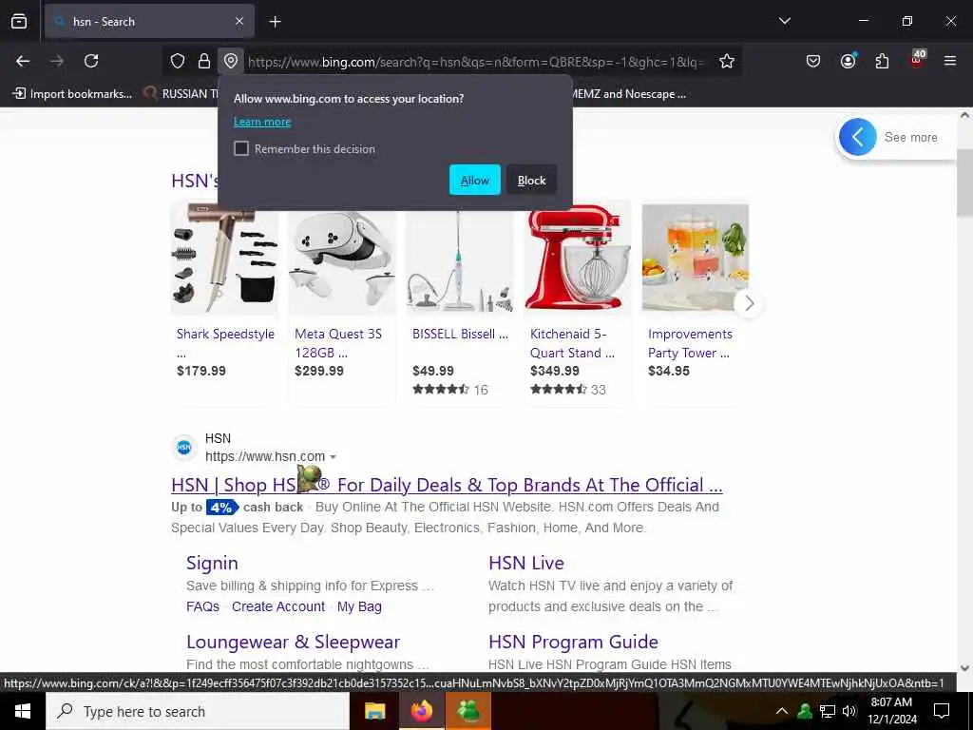Check Remember this decision checkbox
Image resolution: width=973 pixels, height=730 pixels.
[x=241, y=148]
